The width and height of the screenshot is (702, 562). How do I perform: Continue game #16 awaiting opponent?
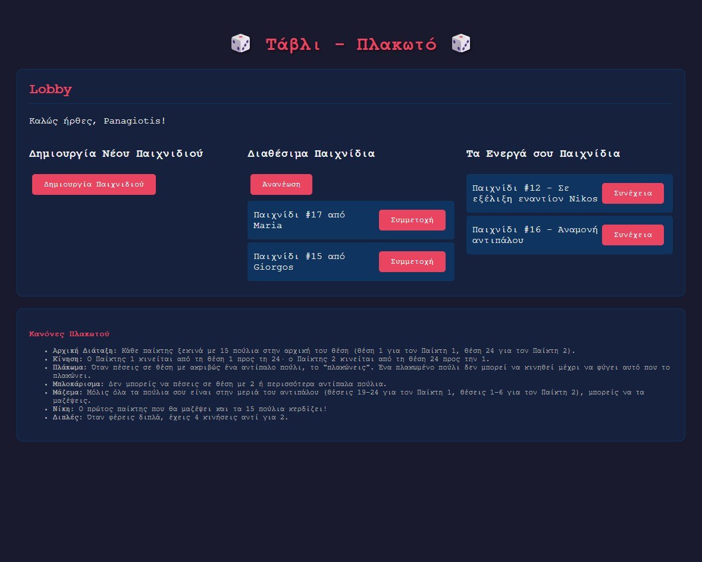(632, 235)
